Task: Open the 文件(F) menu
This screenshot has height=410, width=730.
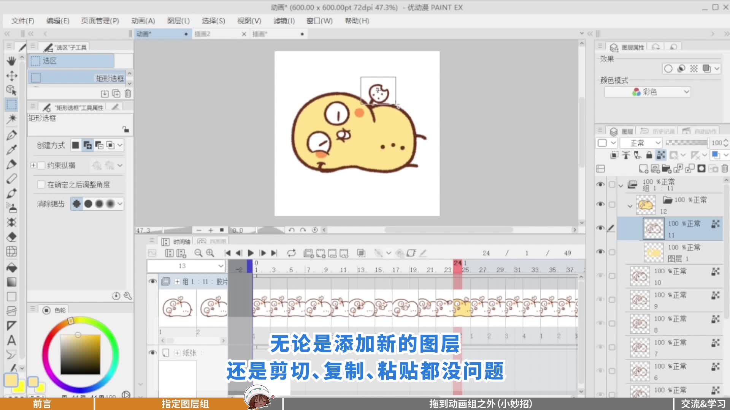Action: coord(23,21)
